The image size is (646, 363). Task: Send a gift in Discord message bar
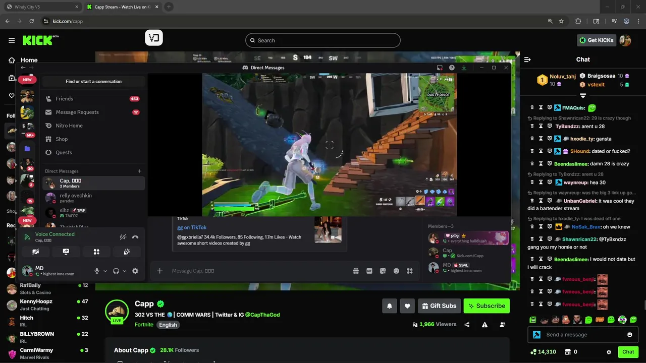356,271
